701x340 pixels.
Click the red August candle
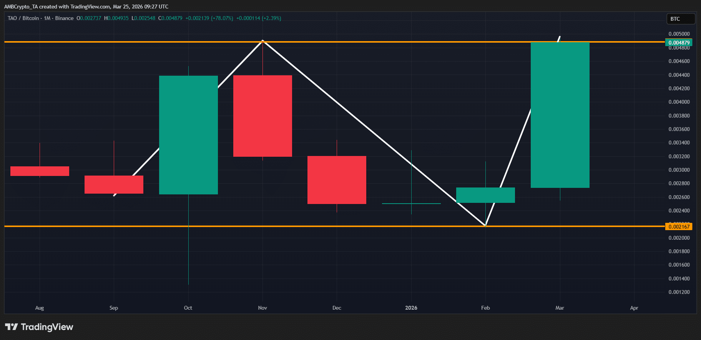40,171
